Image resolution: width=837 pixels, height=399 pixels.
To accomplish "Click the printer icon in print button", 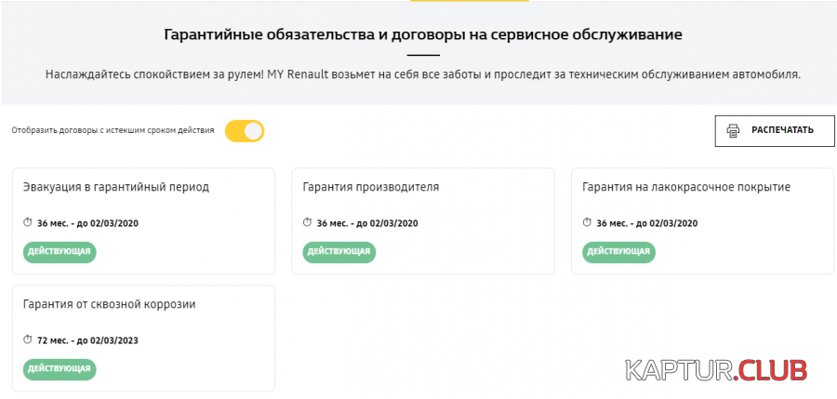I will pos(734,131).
